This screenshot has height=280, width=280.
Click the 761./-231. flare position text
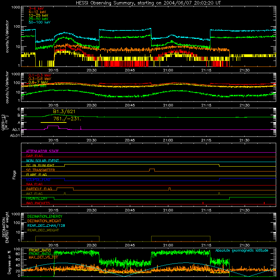(67, 119)
